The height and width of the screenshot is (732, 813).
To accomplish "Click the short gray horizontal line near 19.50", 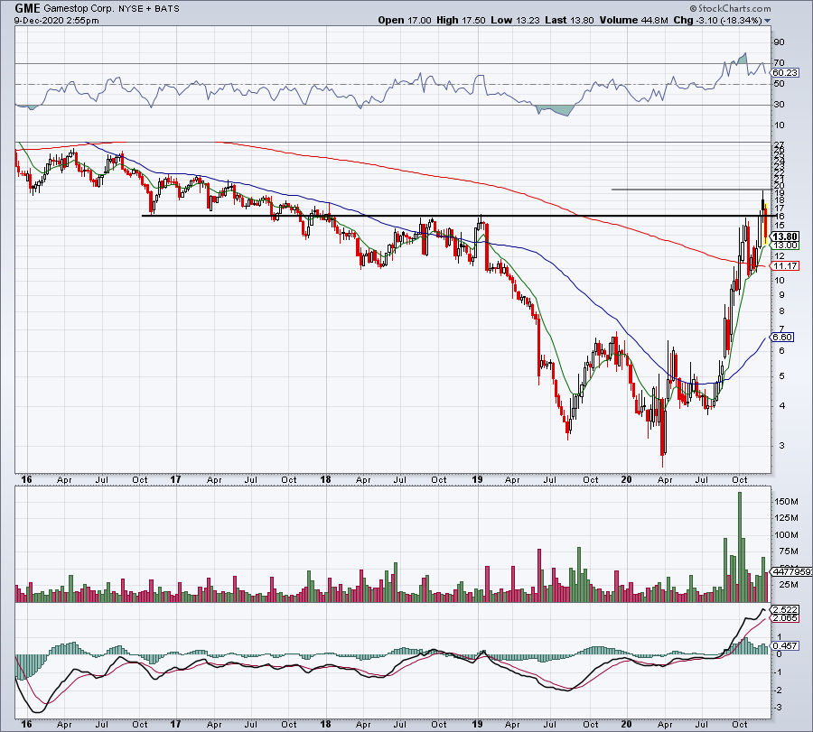I will [x=692, y=190].
